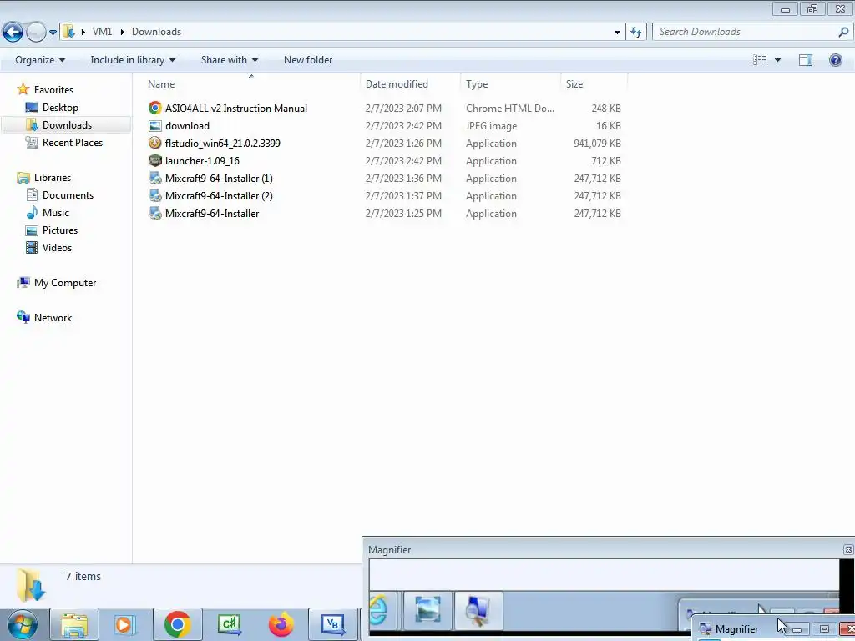855x641 pixels.
Task: Sort files by Name column header
Action: pos(161,84)
